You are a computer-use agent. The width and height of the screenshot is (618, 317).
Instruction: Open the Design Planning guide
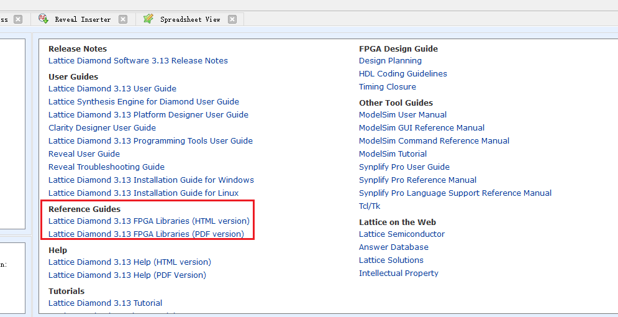390,61
